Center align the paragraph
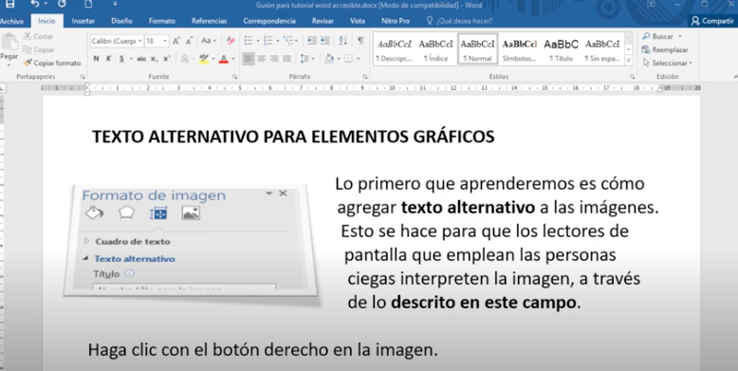The height and width of the screenshot is (371, 738). 261,59
